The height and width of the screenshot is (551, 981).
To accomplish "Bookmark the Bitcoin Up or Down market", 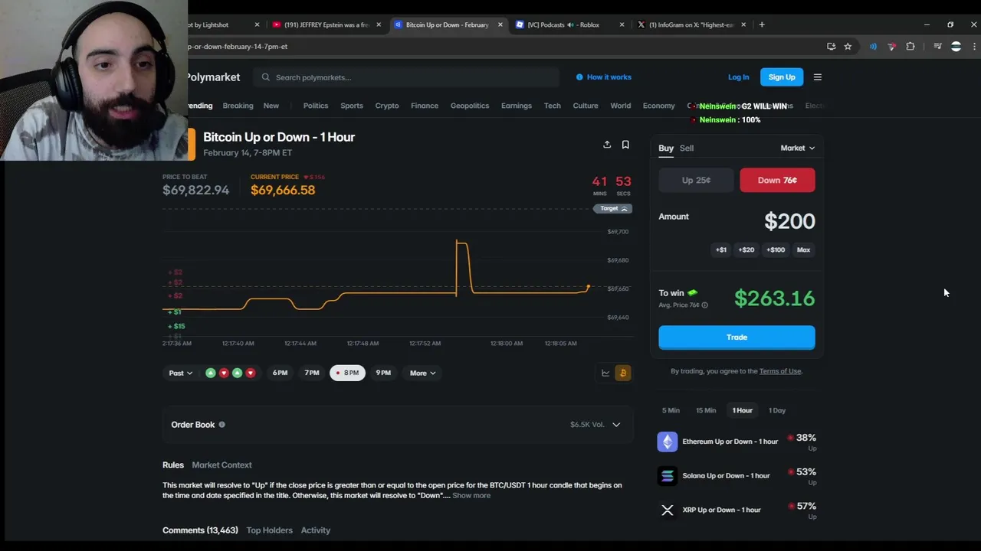I will [x=625, y=145].
